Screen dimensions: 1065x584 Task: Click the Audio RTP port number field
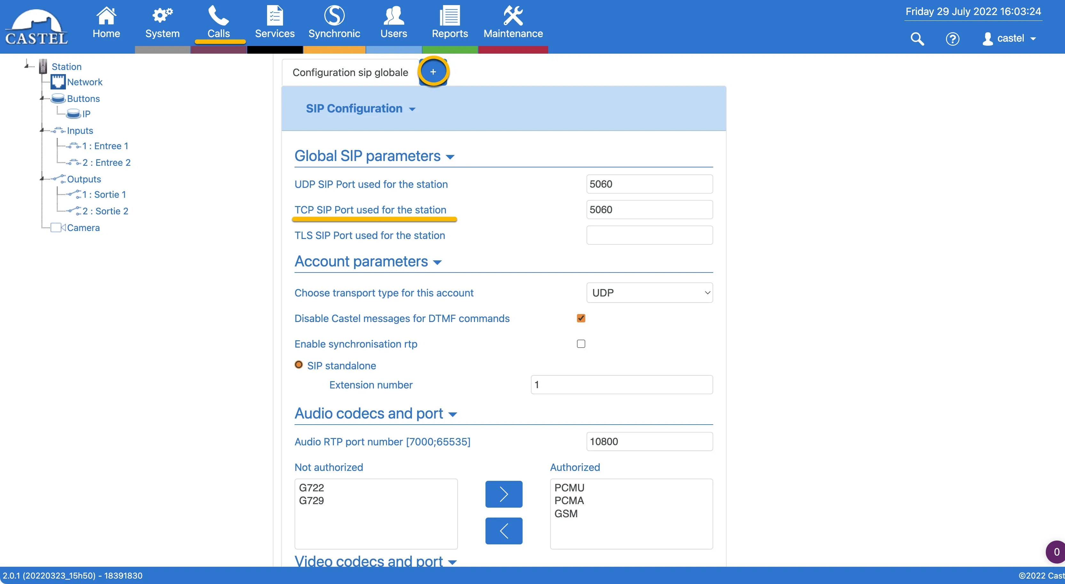coord(649,442)
